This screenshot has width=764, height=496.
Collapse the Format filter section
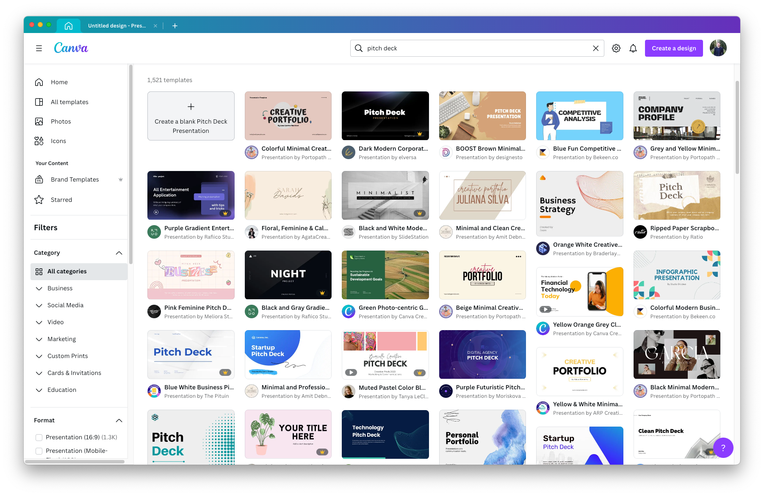[x=119, y=420]
